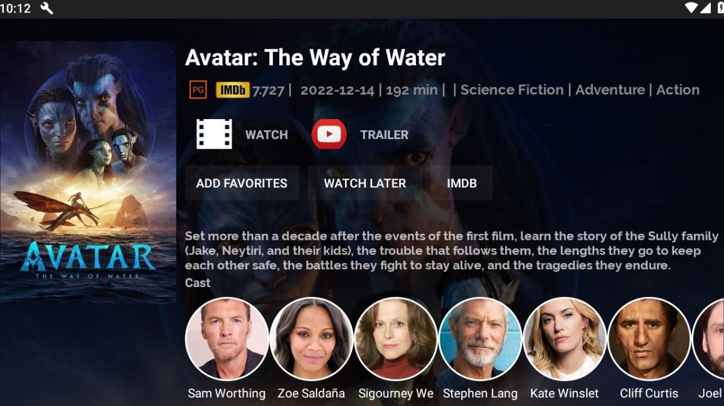Tap the Wi-Fi signal status icon
Image resolution: width=724 pixels, height=406 pixels.
pyautogui.click(x=691, y=8)
